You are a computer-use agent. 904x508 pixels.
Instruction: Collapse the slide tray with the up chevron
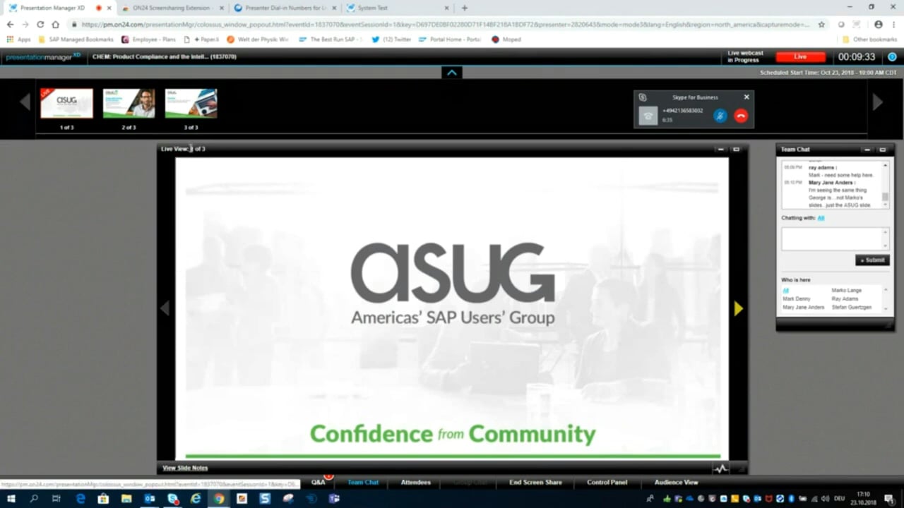click(452, 73)
